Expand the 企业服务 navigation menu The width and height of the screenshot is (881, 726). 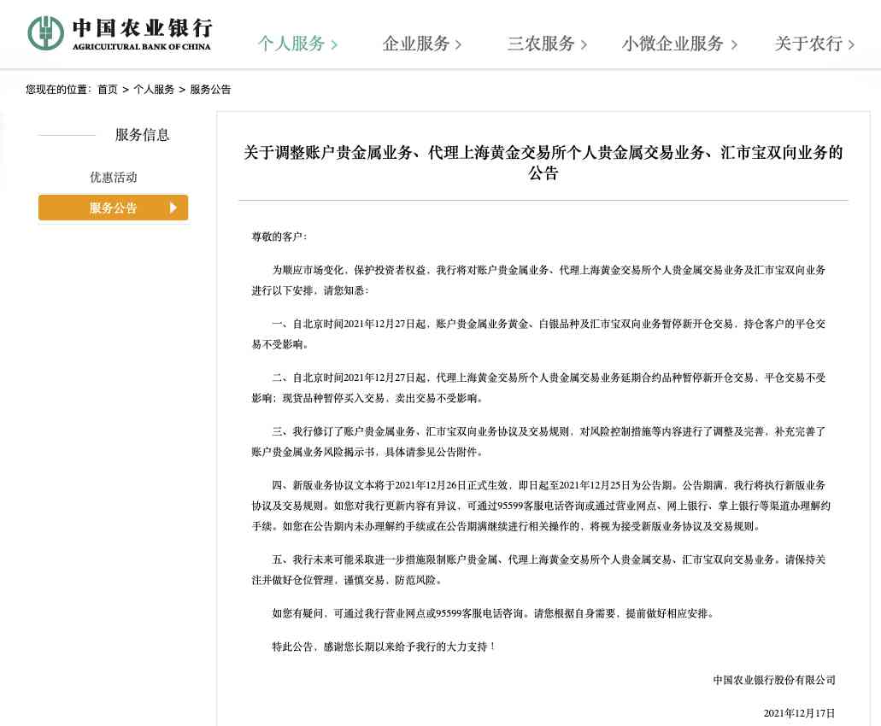(414, 44)
